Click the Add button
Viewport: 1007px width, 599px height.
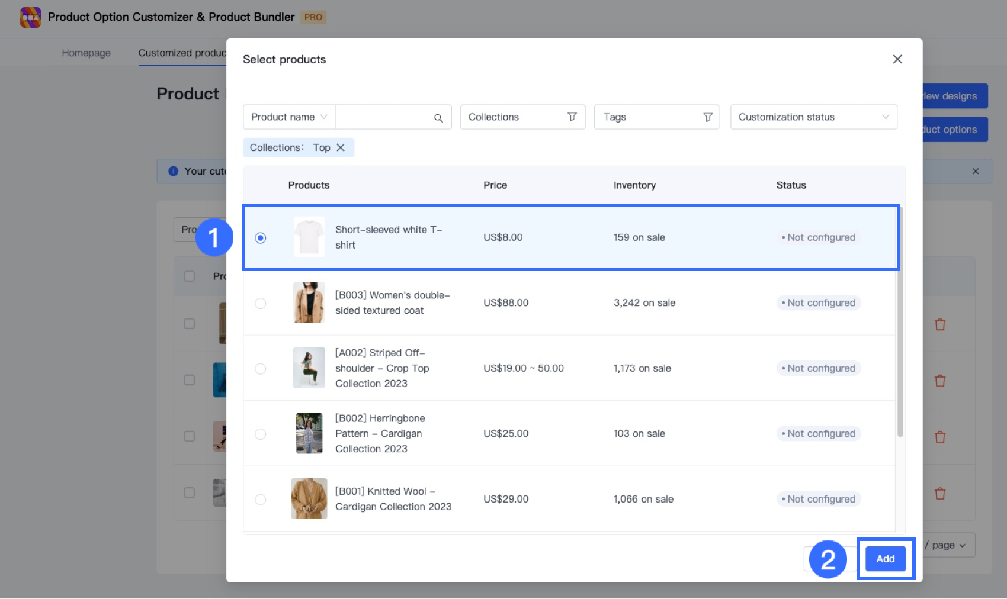[x=886, y=559]
